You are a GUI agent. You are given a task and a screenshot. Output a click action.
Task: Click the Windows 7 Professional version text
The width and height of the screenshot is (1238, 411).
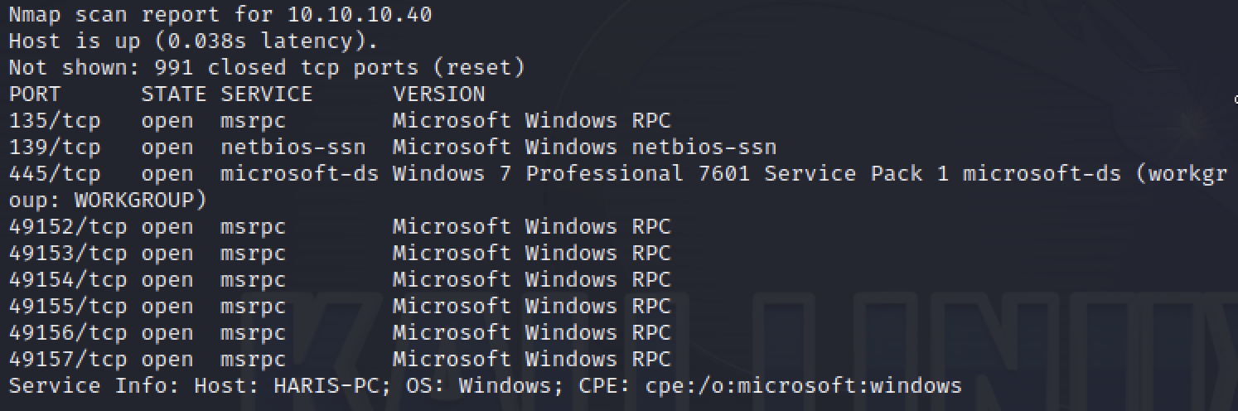tap(539, 174)
